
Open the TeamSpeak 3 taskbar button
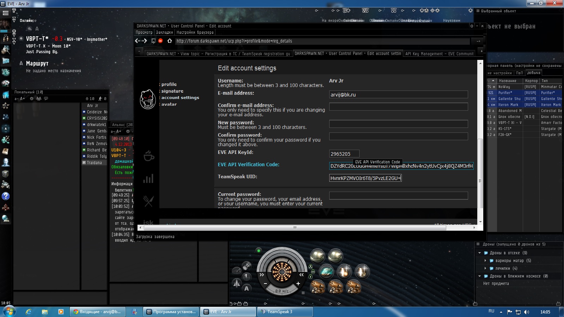(x=285, y=312)
